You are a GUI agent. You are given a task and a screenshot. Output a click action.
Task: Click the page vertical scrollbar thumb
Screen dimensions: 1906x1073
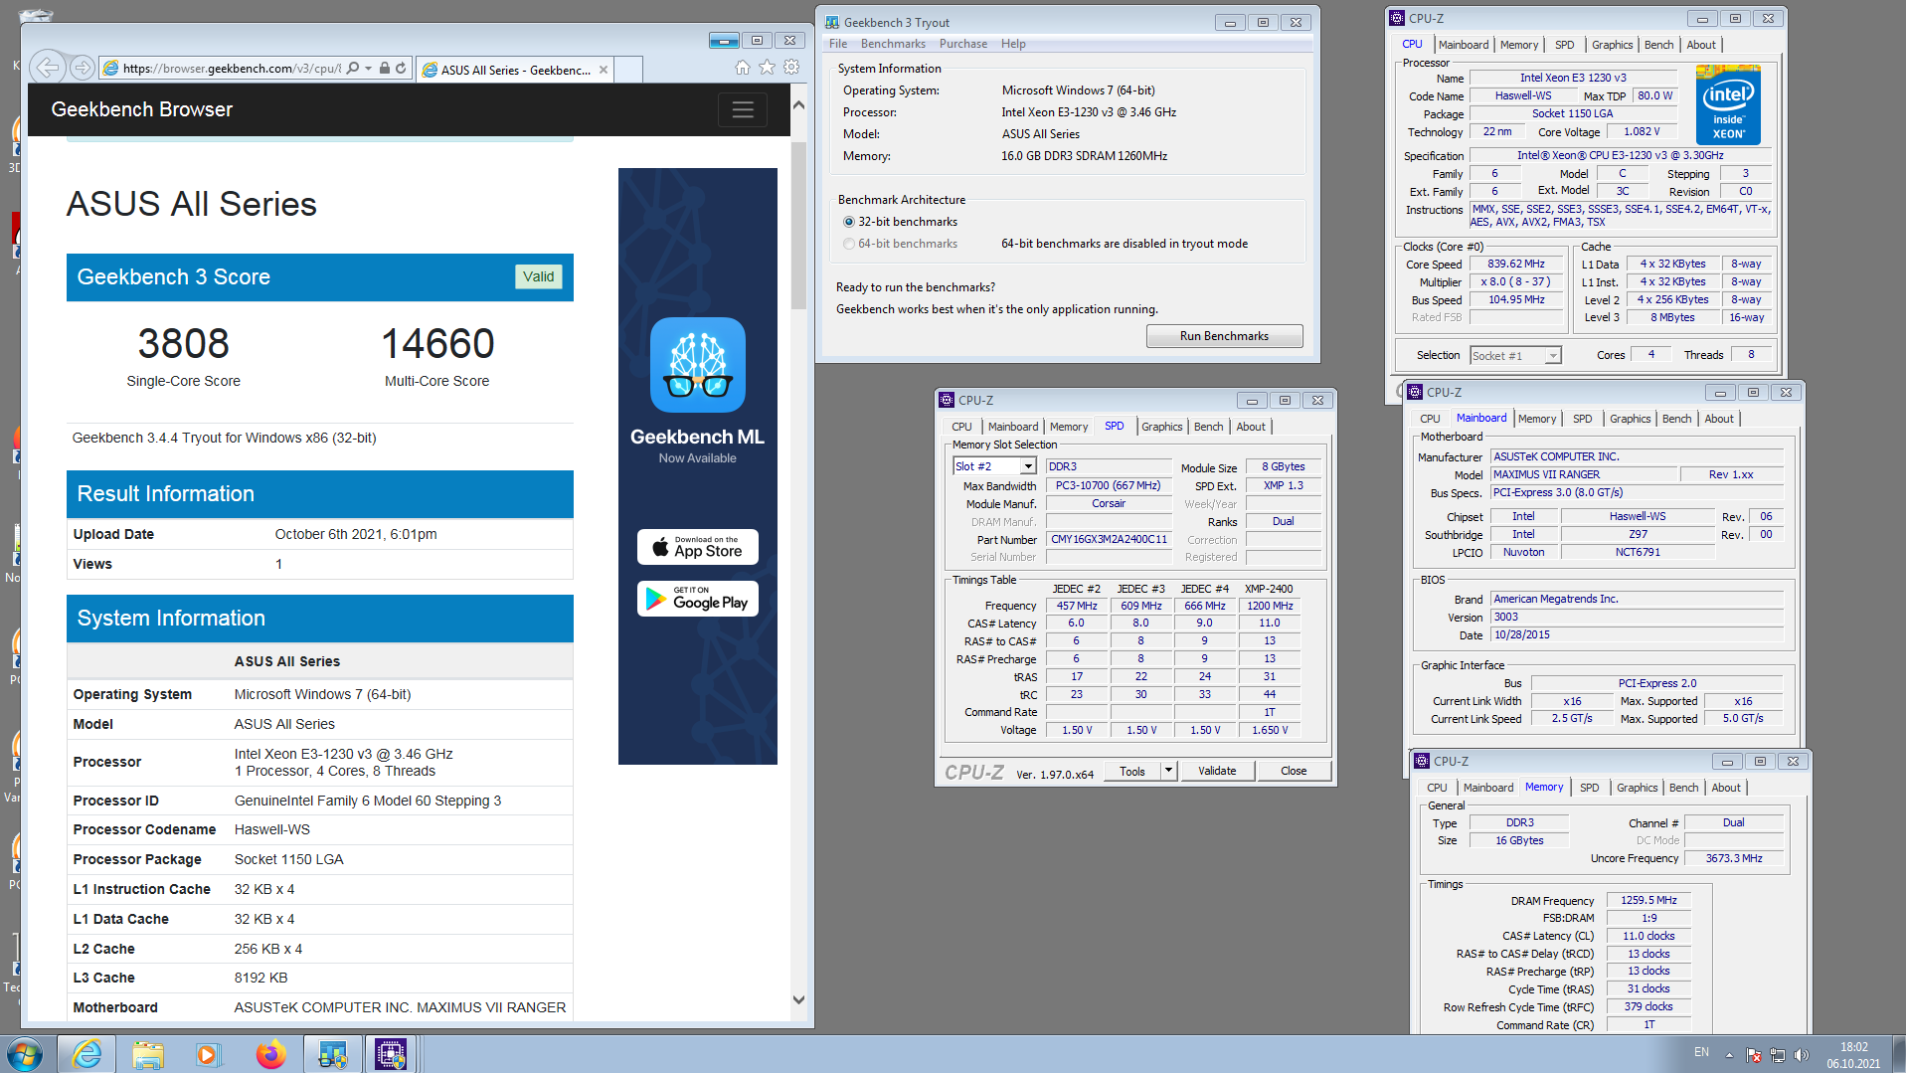coord(798,225)
